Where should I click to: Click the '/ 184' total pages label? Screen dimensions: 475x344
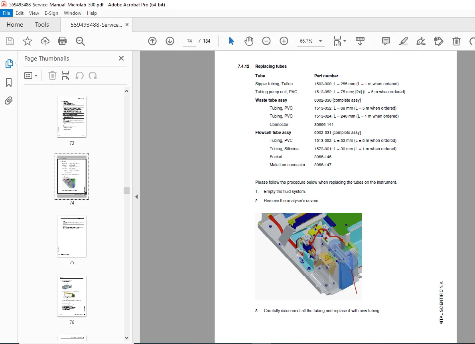coord(205,41)
